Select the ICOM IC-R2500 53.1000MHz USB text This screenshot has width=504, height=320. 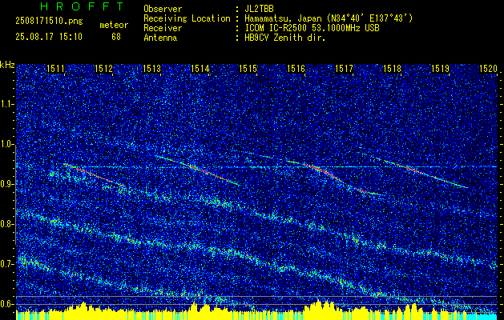pos(312,28)
